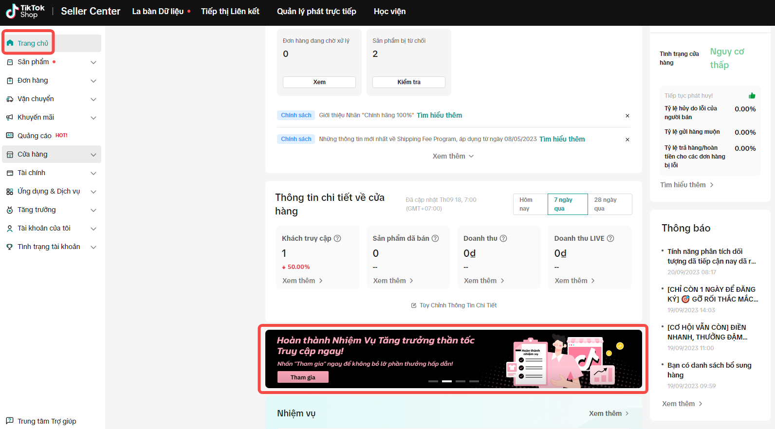Select the 28 ngày qua time range
775x429 pixels.
click(609, 204)
